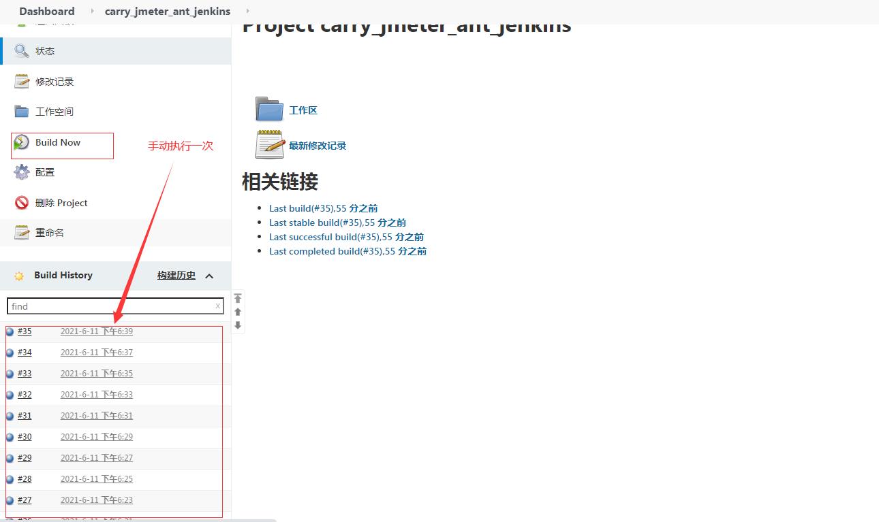Open build #30 link

pyautogui.click(x=25, y=437)
